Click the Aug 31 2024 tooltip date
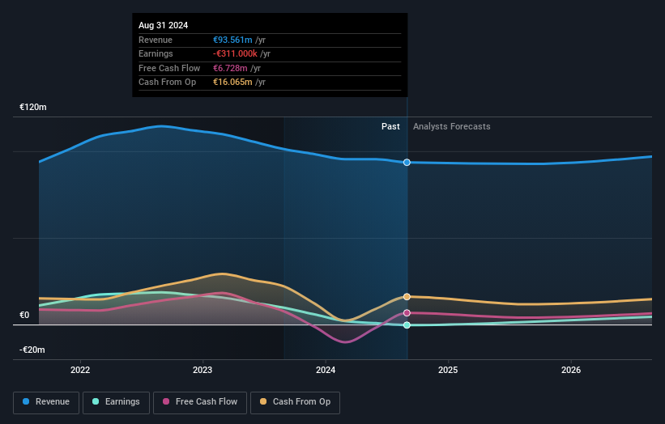Image resolution: width=665 pixels, height=424 pixels. pos(164,25)
